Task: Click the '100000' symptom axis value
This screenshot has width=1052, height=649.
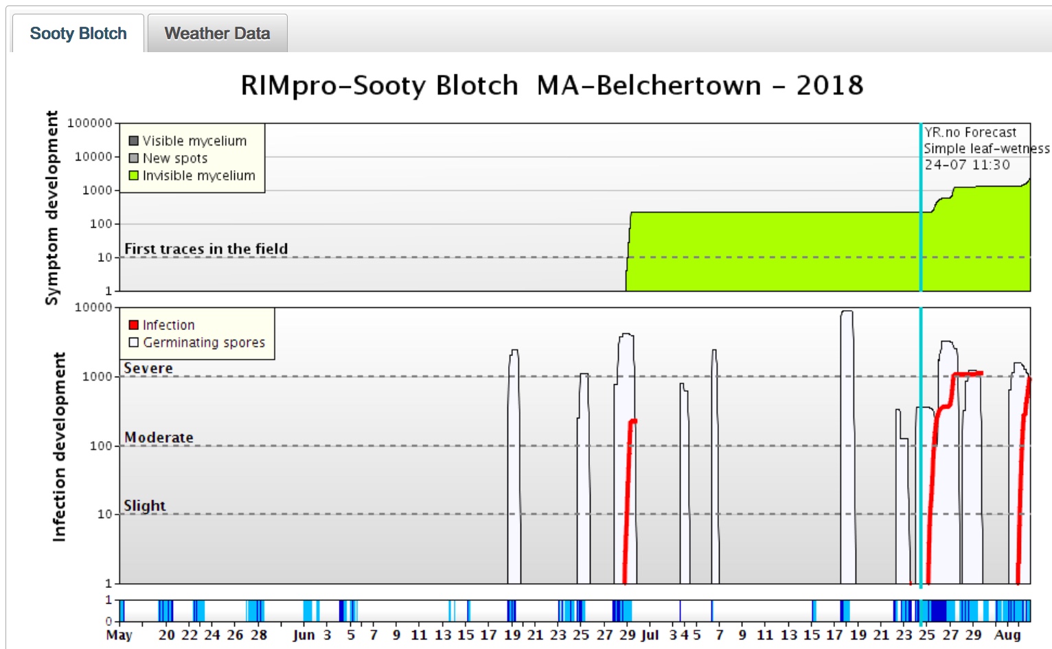Action: pos(89,123)
